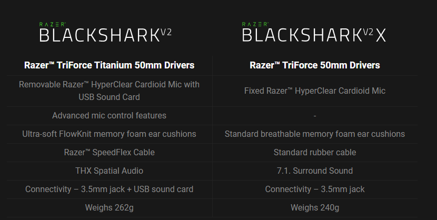Click the Fixed HyperClear Cardioid Mic cell
Viewport: 437px width, 220px height.
(x=315, y=91)
